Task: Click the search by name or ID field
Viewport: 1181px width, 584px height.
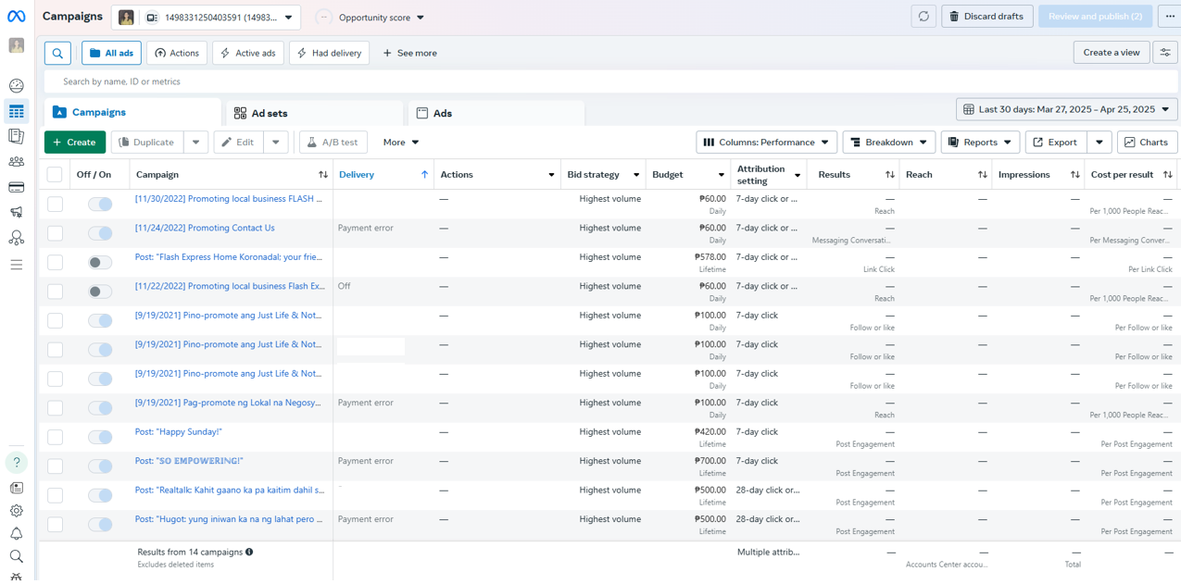Action: coord(371,81)
